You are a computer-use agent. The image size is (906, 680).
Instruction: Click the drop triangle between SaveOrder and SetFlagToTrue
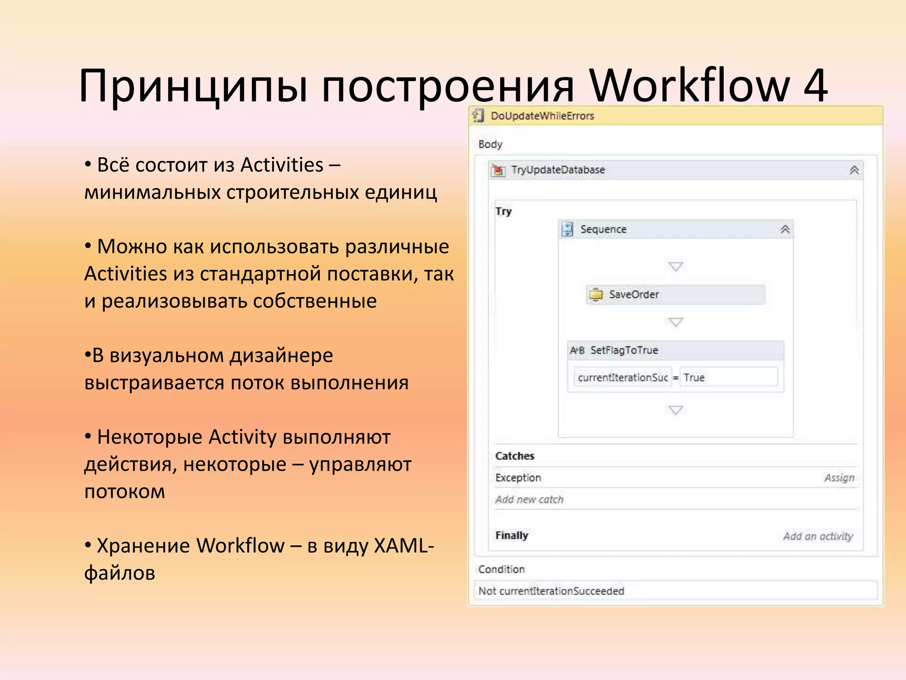coord(676,322)
